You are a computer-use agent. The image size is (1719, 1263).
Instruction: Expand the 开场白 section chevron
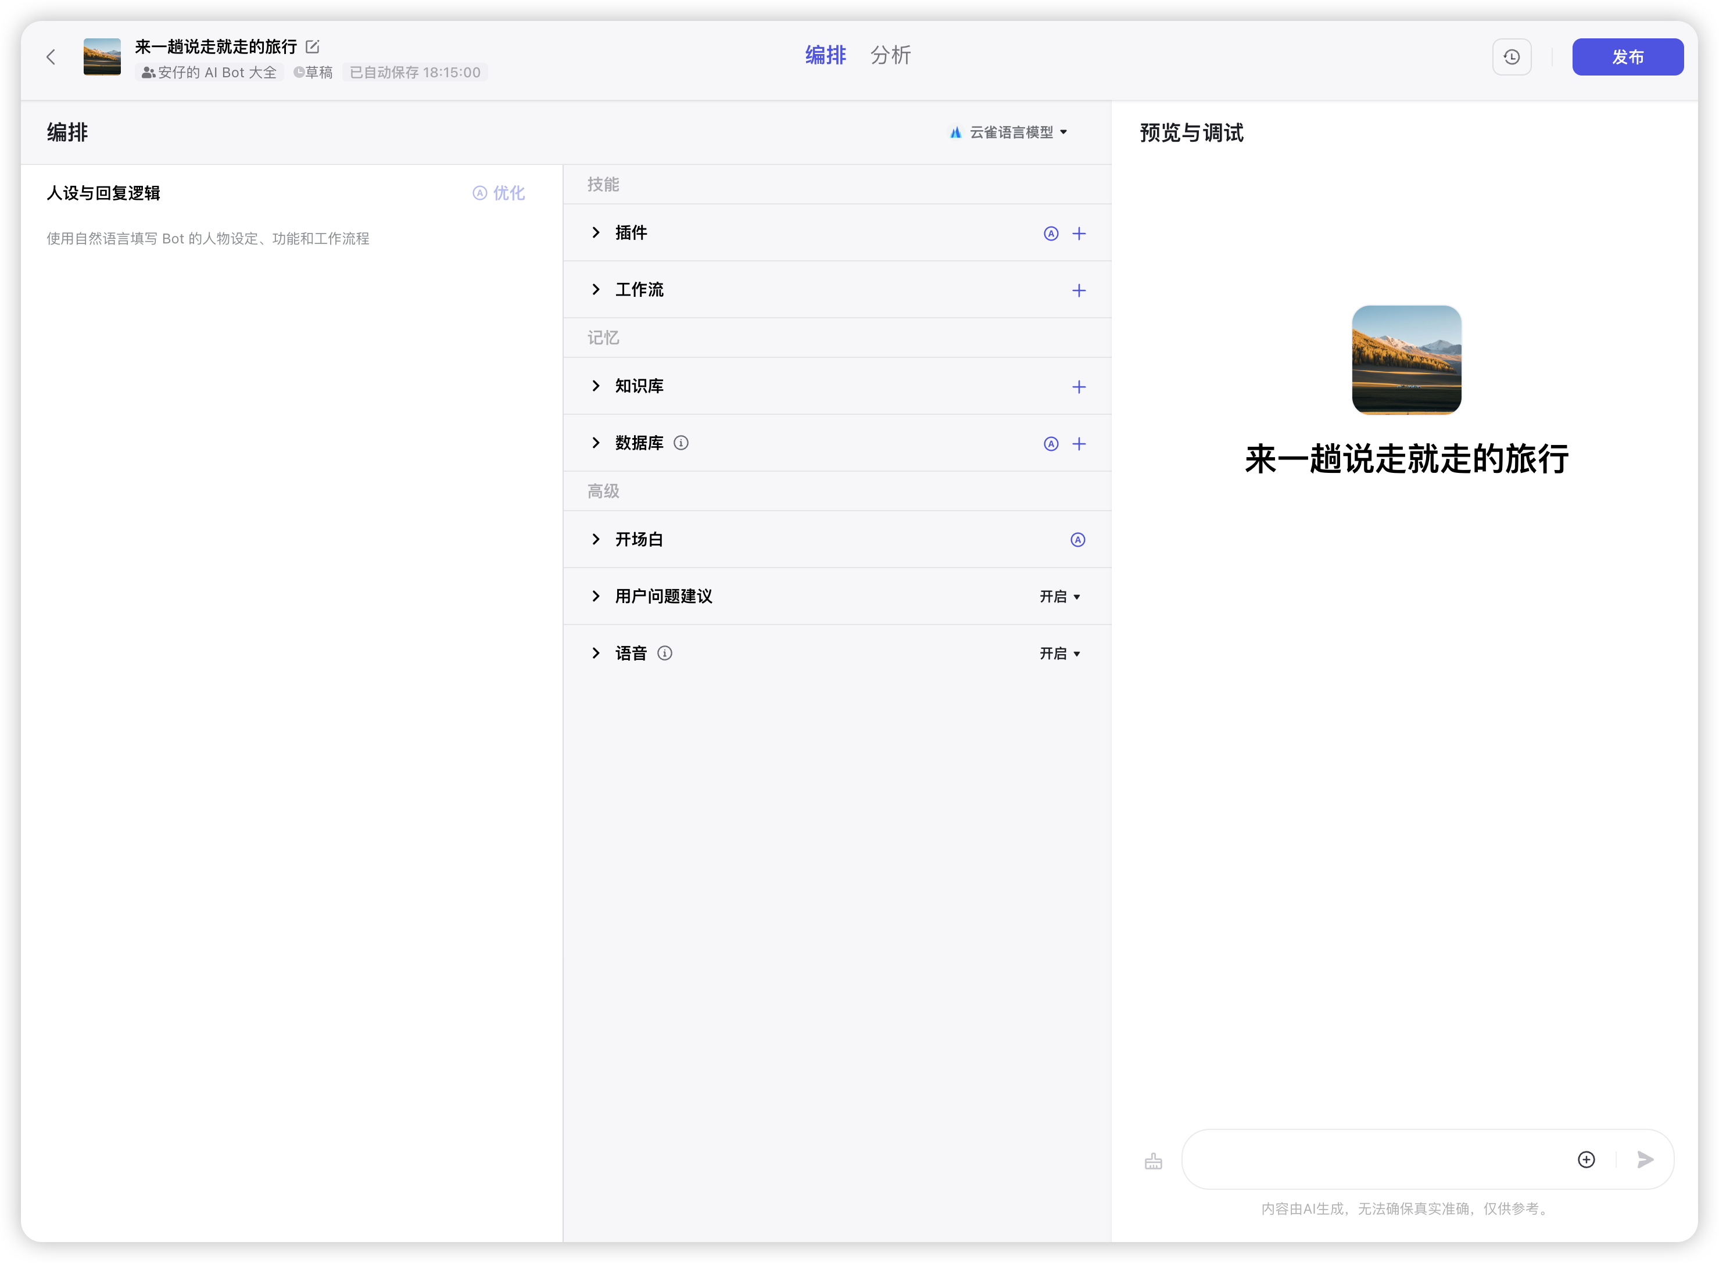click(596, 539)
